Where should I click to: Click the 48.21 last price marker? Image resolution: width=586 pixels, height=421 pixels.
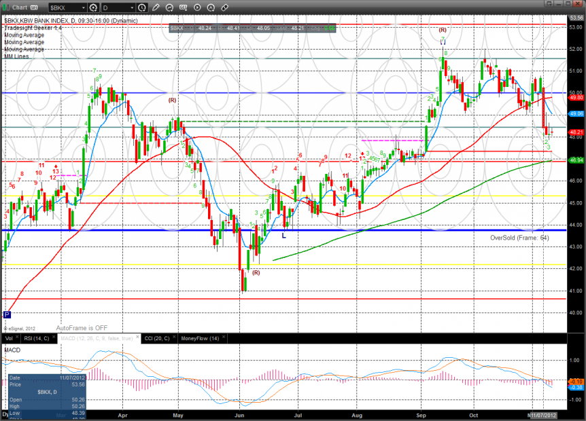pyautogui.click(x=576, y=132)
